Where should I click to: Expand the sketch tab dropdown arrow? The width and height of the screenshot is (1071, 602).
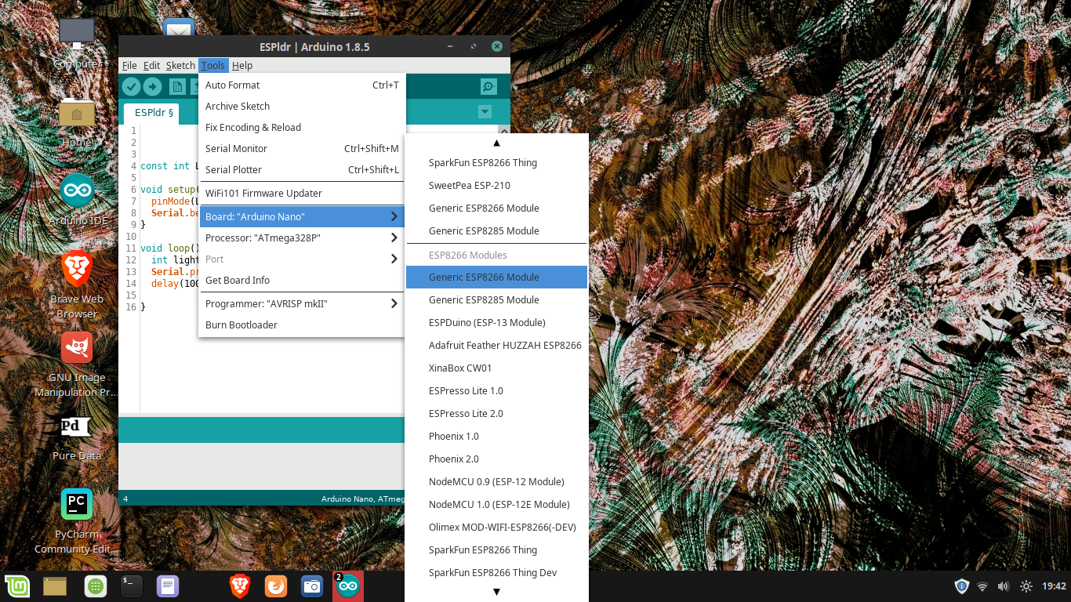point(485,112)
